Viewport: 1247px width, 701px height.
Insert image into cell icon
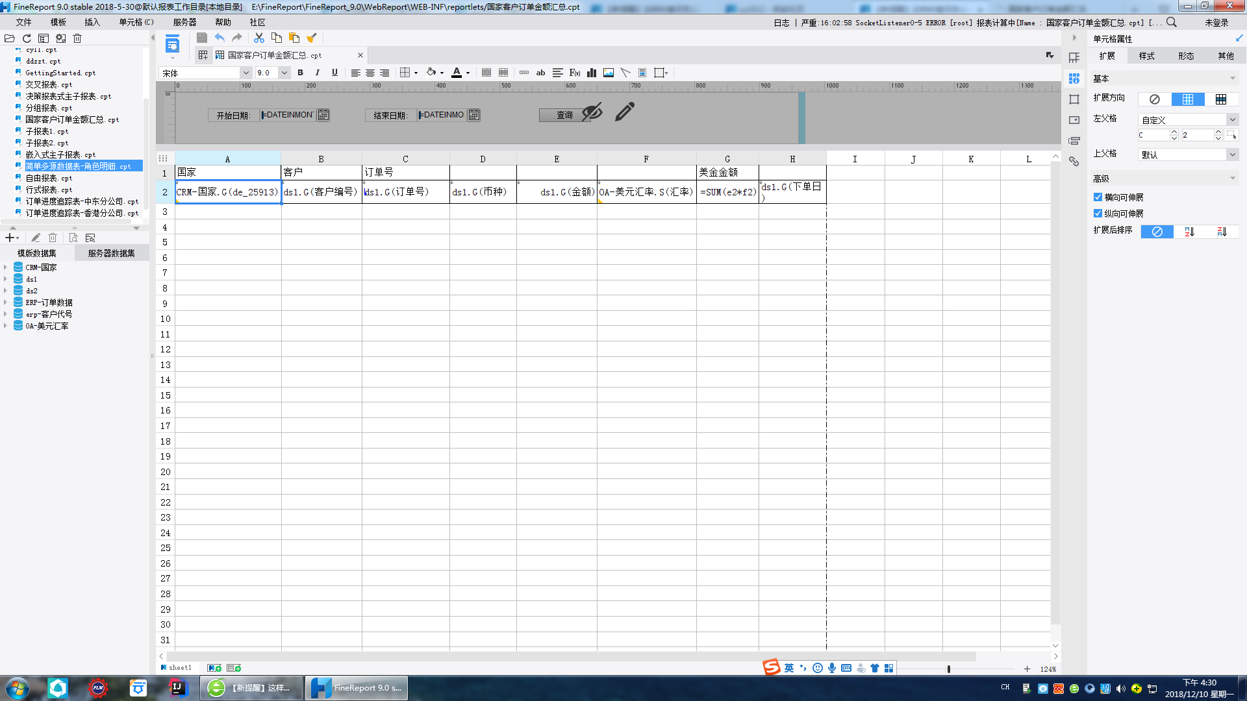(609, 73)
